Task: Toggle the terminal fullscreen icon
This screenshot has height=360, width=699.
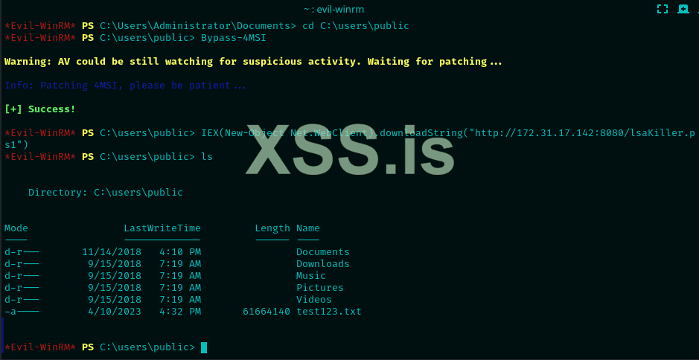Action: click(x=663, y=9)
